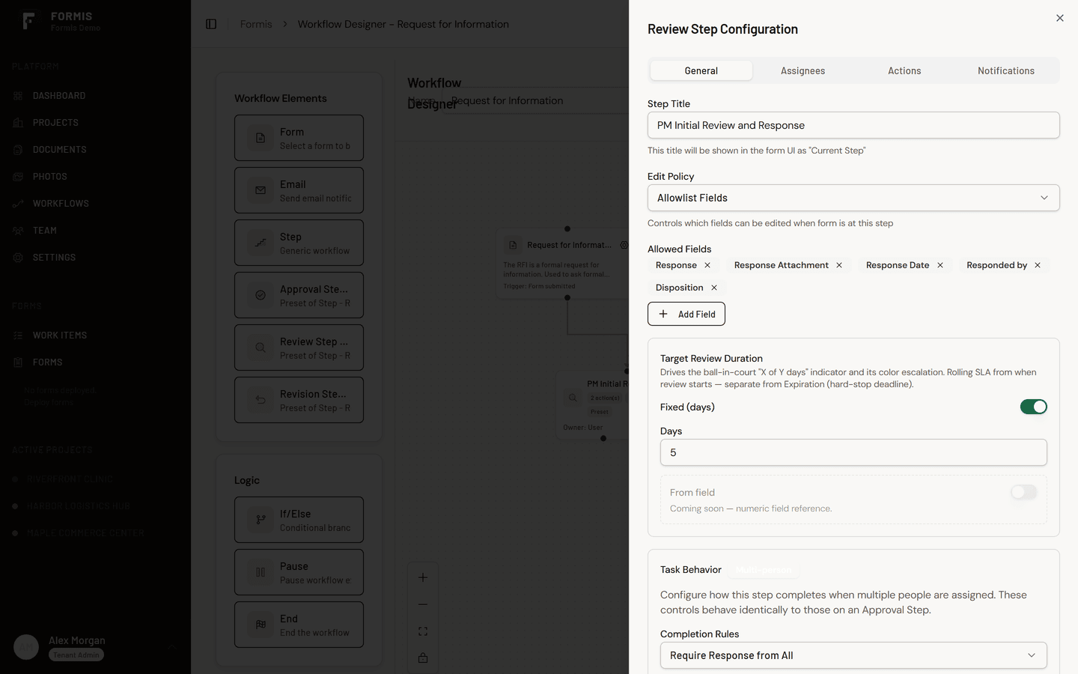Click the Review Step magnifier icon
Screen dimensions: 1078x674
pos(261,347)
